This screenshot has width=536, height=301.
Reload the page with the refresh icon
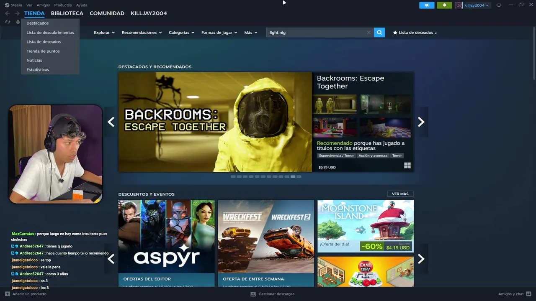[x=8, y=22]
